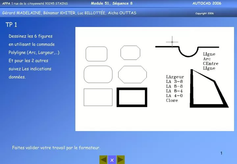Click the 'LA 8-8' width indication

coord(174,86)
